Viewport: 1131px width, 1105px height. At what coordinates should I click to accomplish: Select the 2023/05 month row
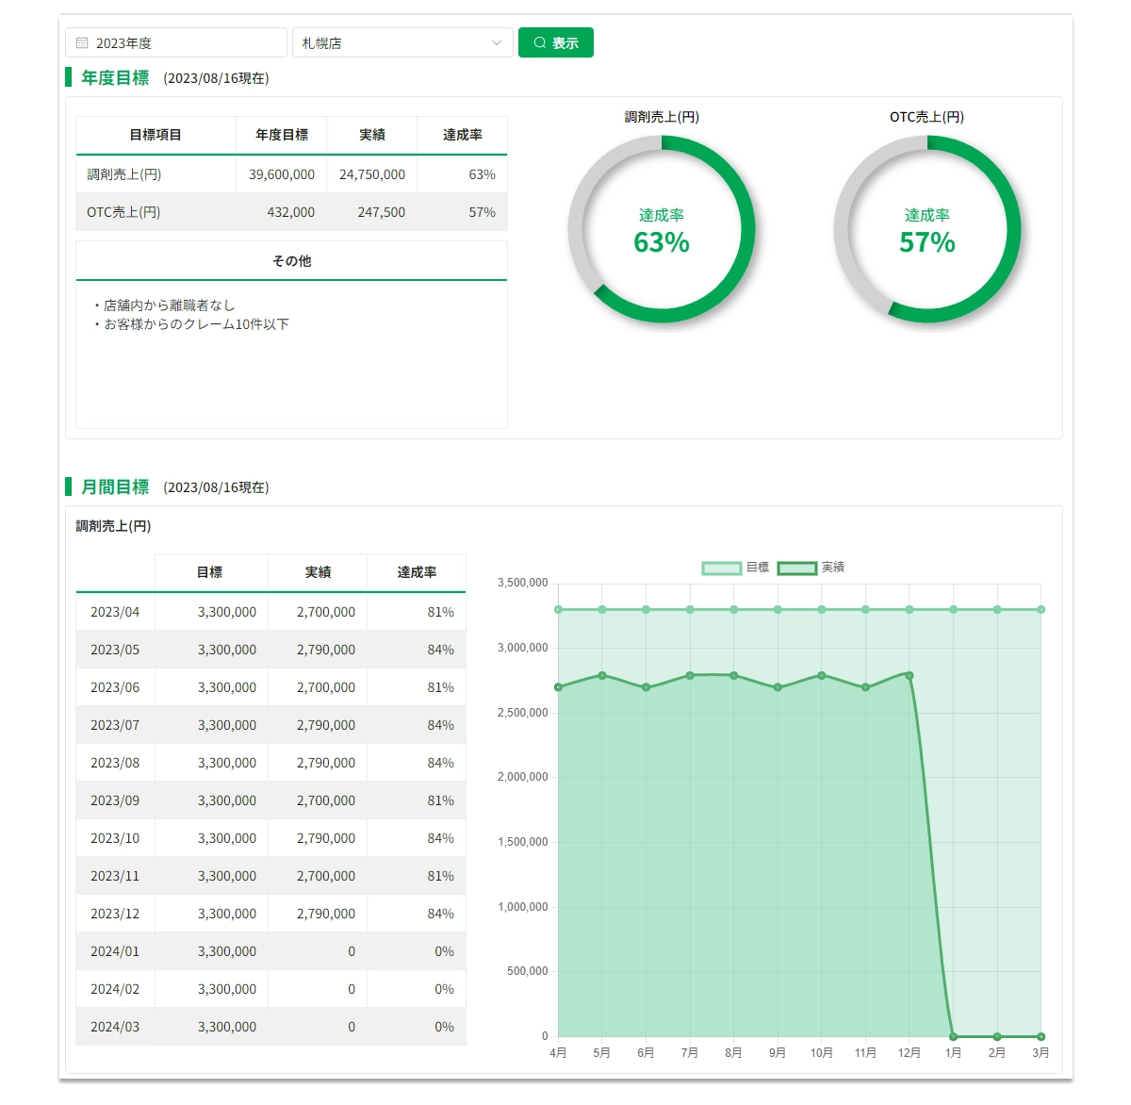pyautogui.click(x=270, y=650)
